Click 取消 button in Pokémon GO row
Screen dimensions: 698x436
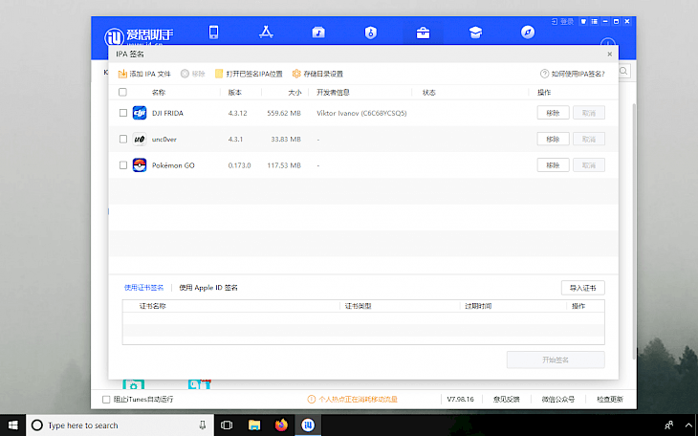click(588, 165)
